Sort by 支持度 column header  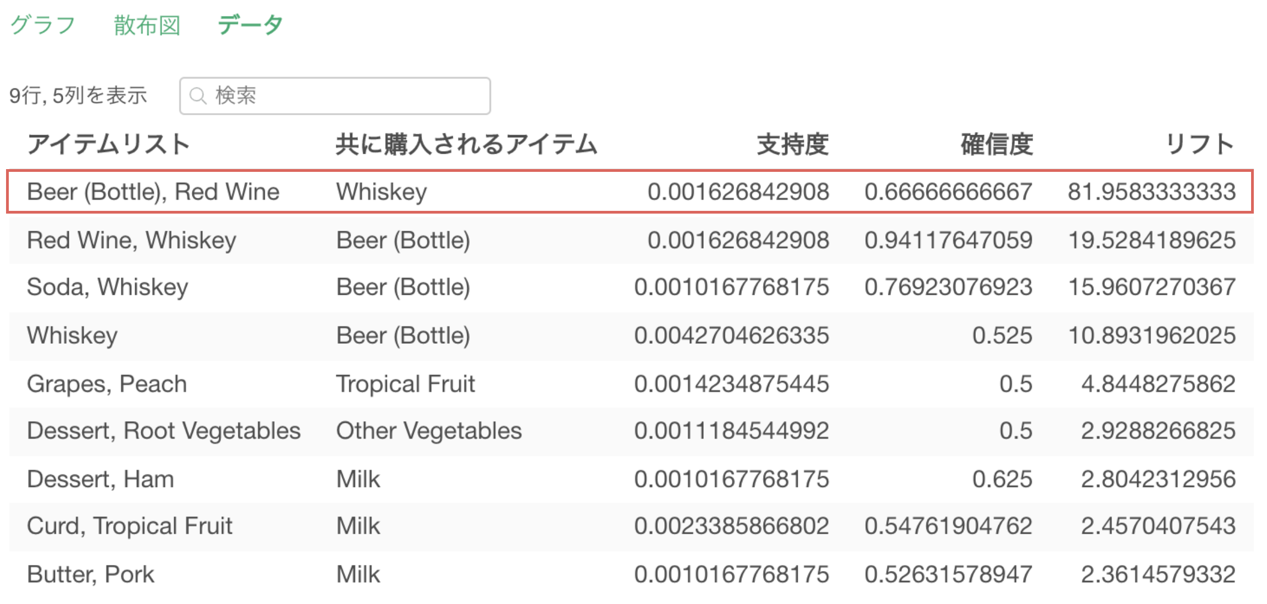792,144
